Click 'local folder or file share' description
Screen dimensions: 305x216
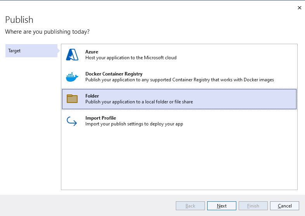[x=139, y=102]
